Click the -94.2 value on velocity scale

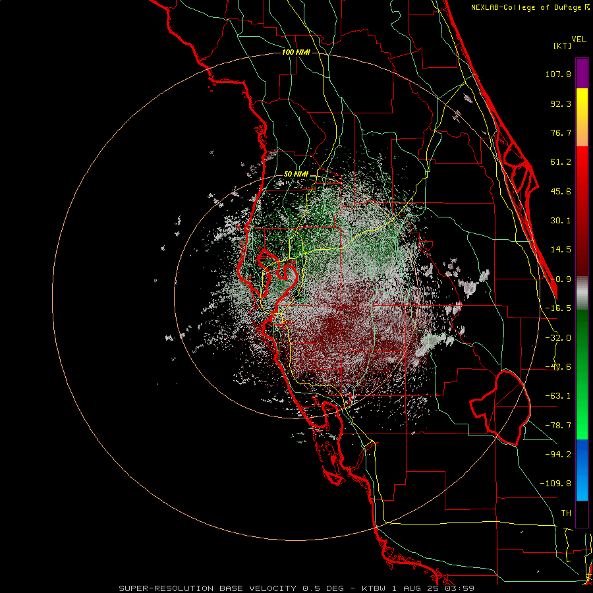(558, 454)
